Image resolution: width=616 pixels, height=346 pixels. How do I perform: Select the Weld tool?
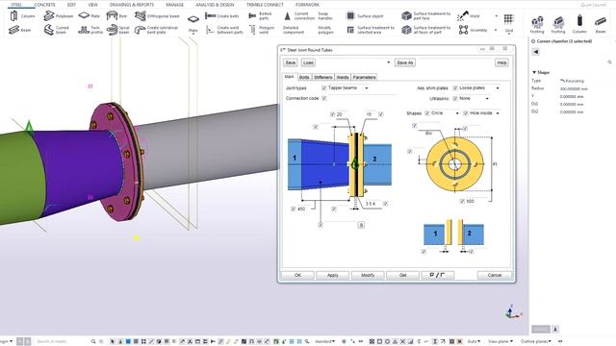469,16
